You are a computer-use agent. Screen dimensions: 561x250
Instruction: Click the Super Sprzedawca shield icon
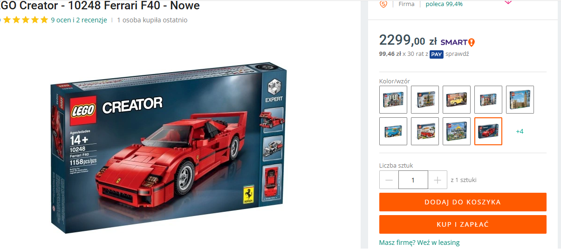384,4
